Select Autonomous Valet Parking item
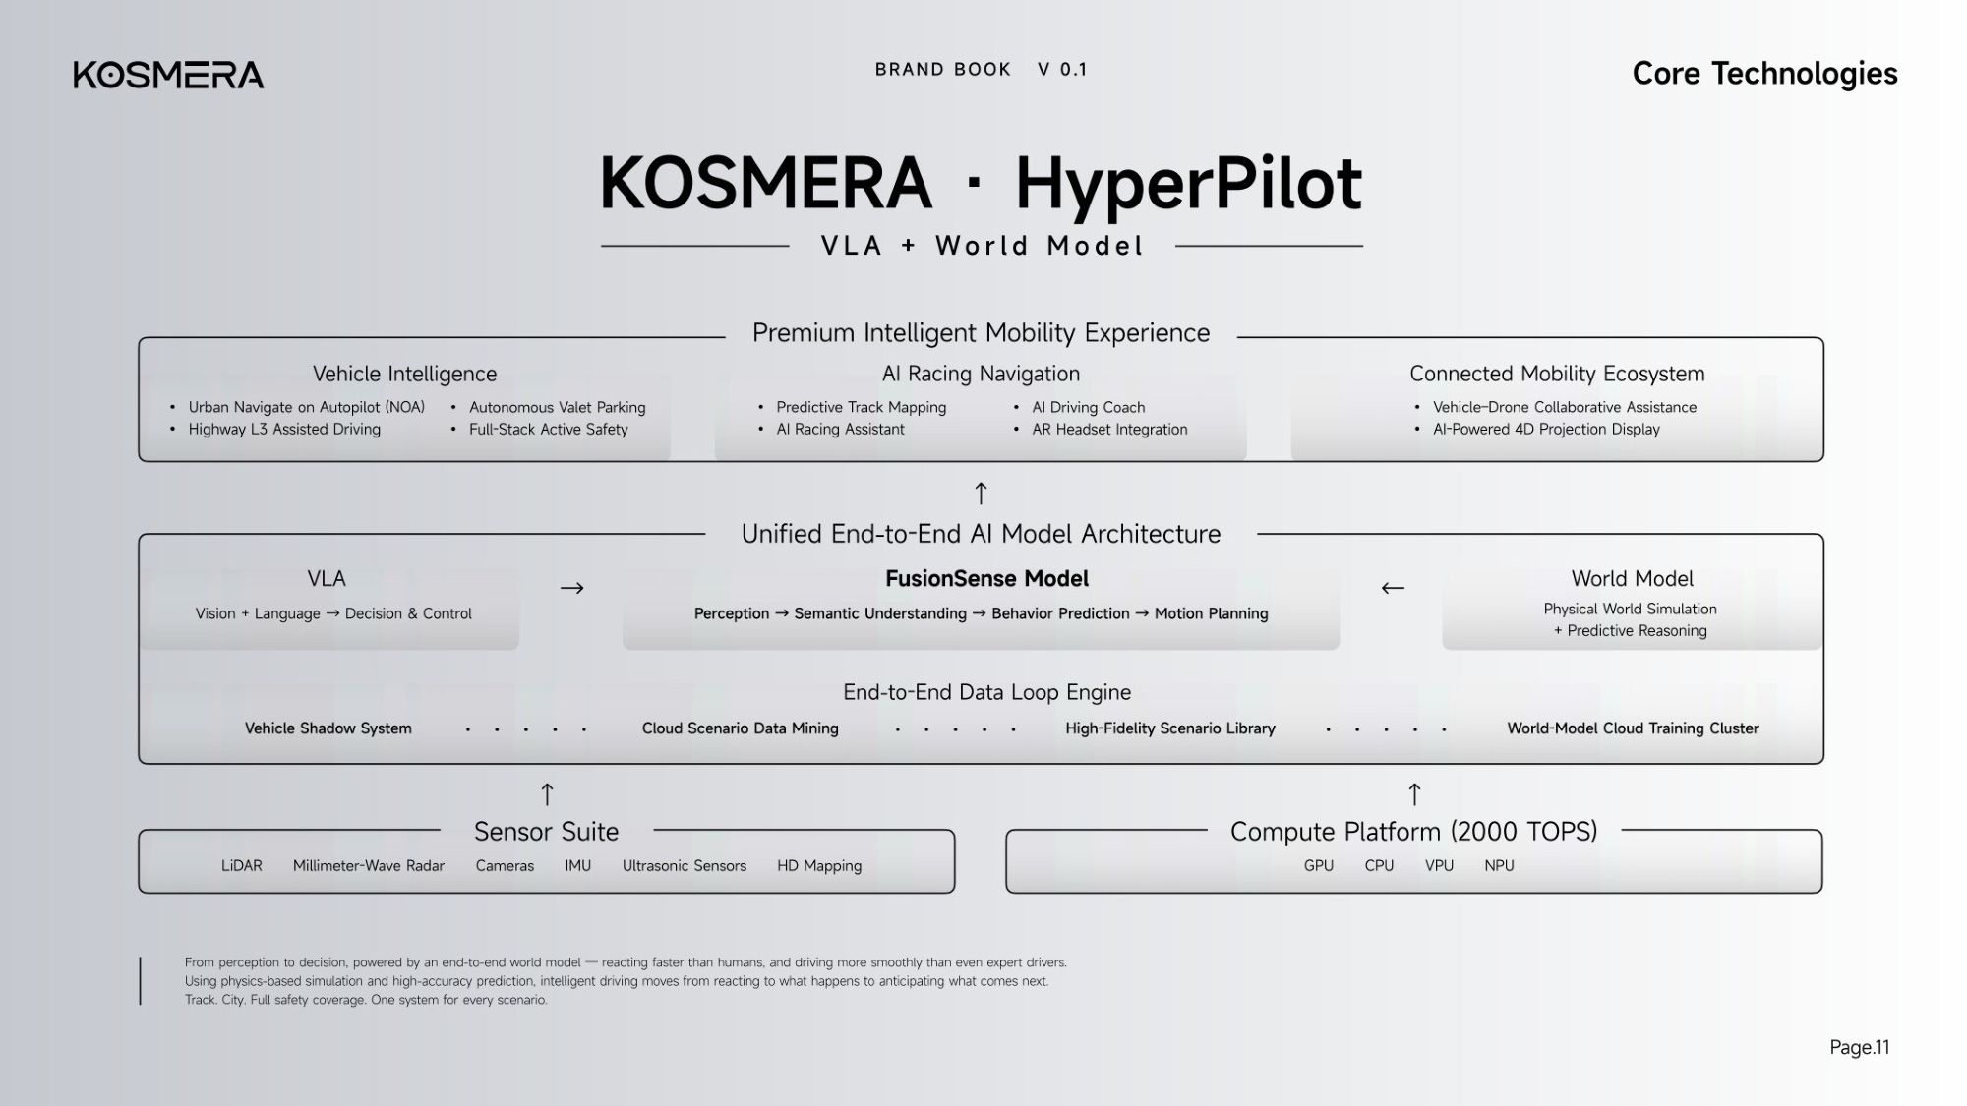Viewport: 1967px width, 1106px height. [x=558, y=407]
